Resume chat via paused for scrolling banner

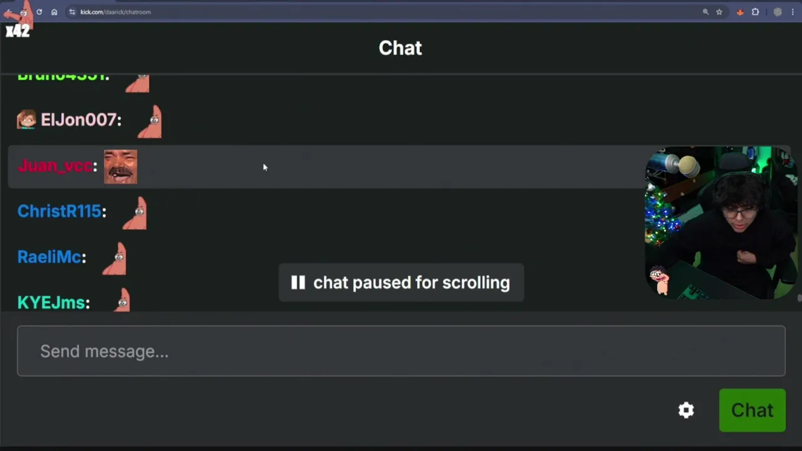pyautogui.click(x=401, y=283)
